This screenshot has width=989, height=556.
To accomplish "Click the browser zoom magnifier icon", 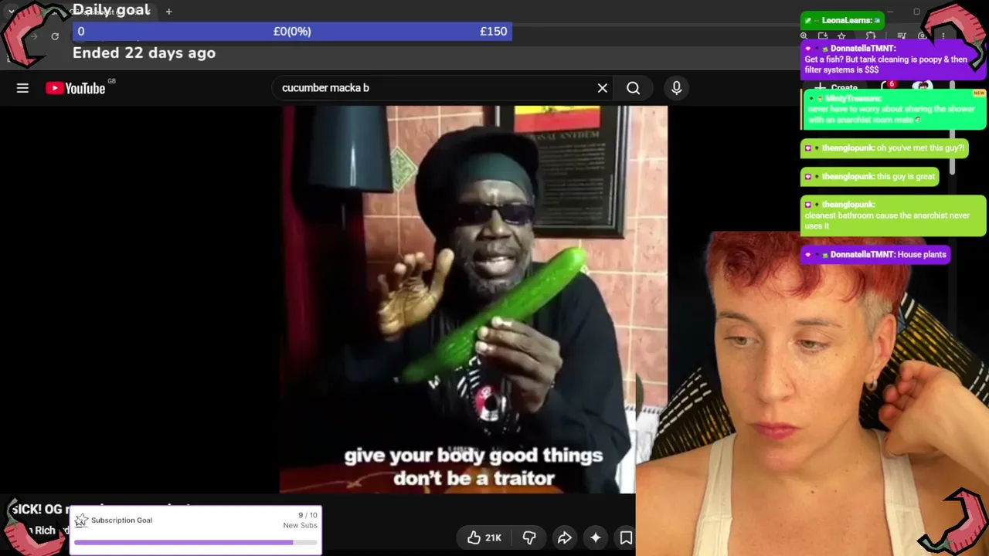I will point(804,36).
